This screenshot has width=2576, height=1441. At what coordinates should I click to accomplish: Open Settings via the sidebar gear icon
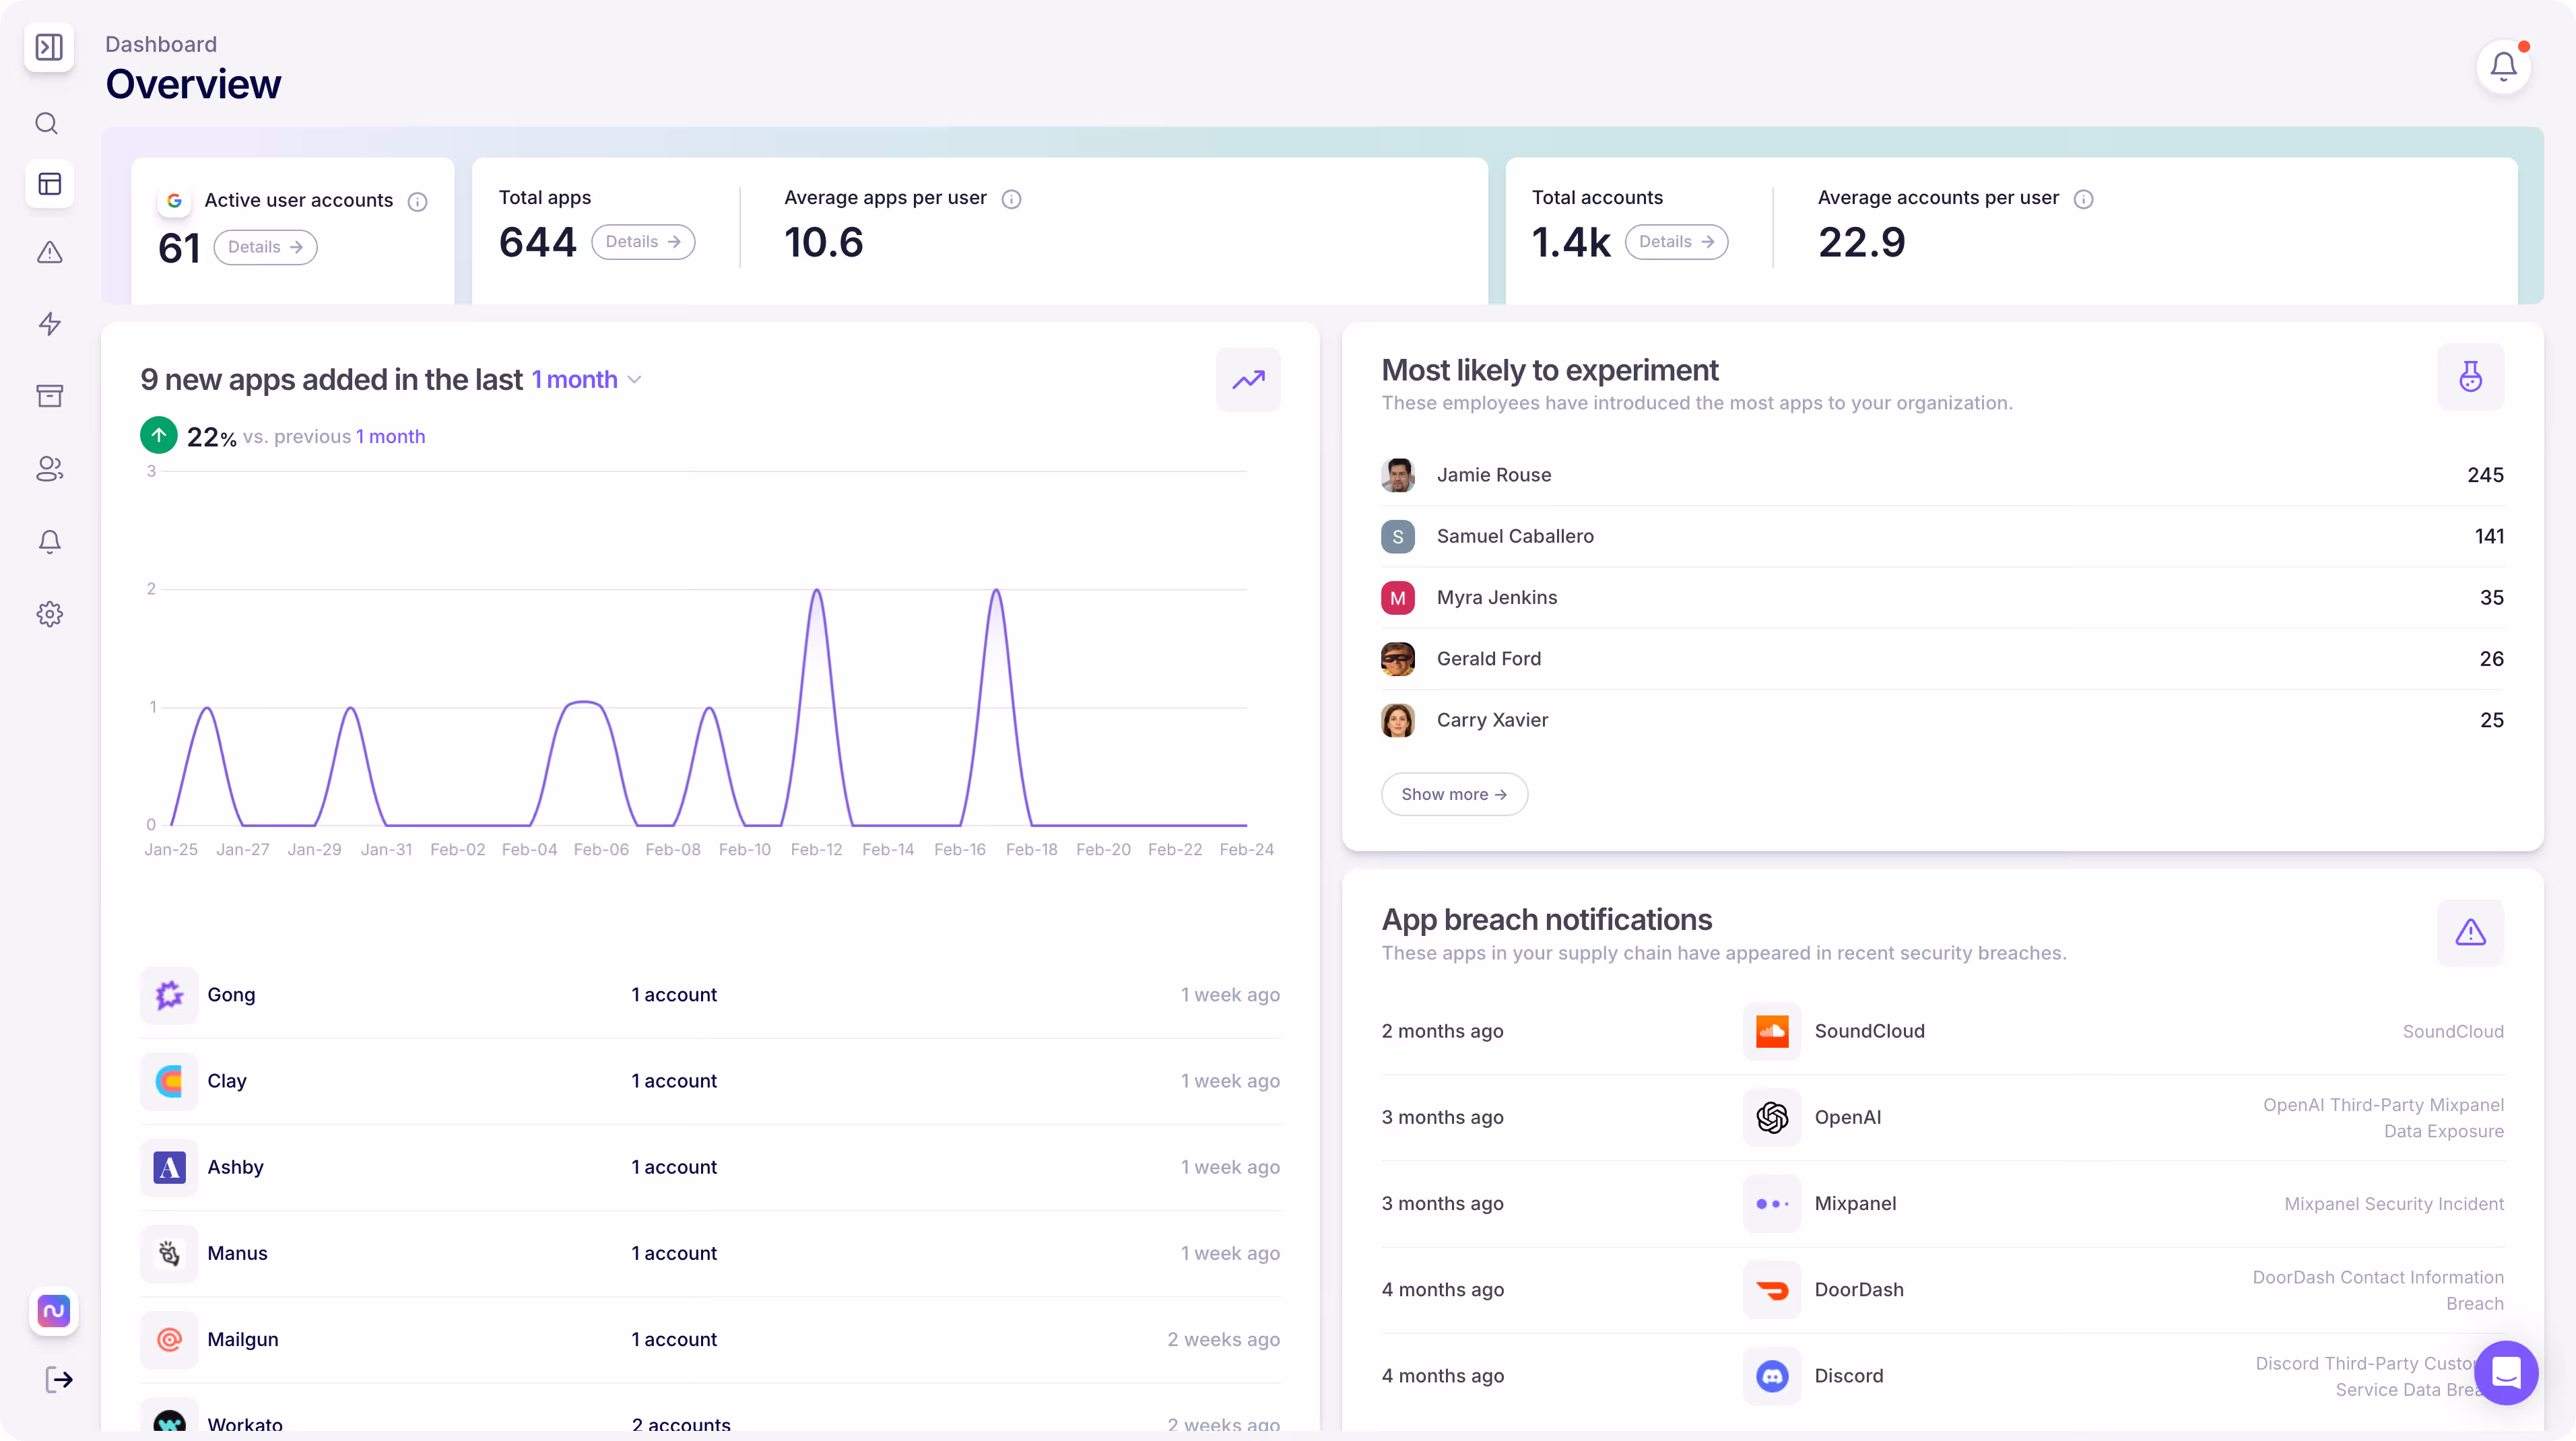click(x=49, y=614)
